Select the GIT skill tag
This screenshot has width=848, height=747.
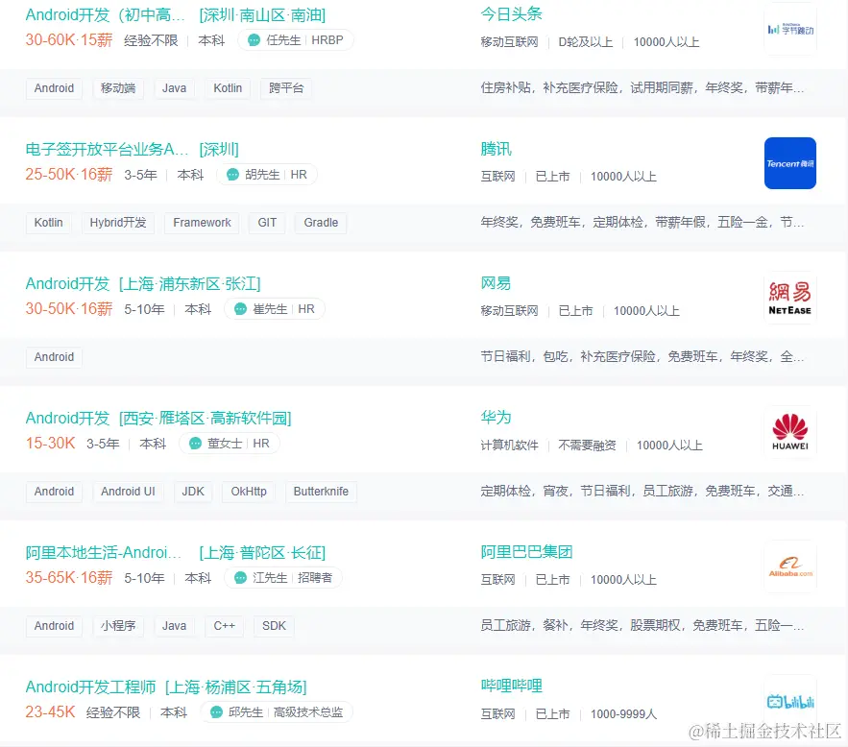(x=267, y=223)
